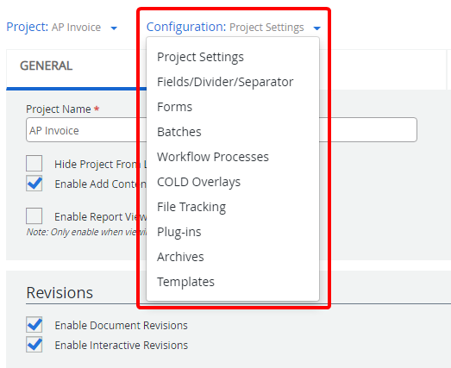The height and width of the screenshot is (368, 451).
Task: Uncheck Enable Add Content checkbox
Action: 34,183
